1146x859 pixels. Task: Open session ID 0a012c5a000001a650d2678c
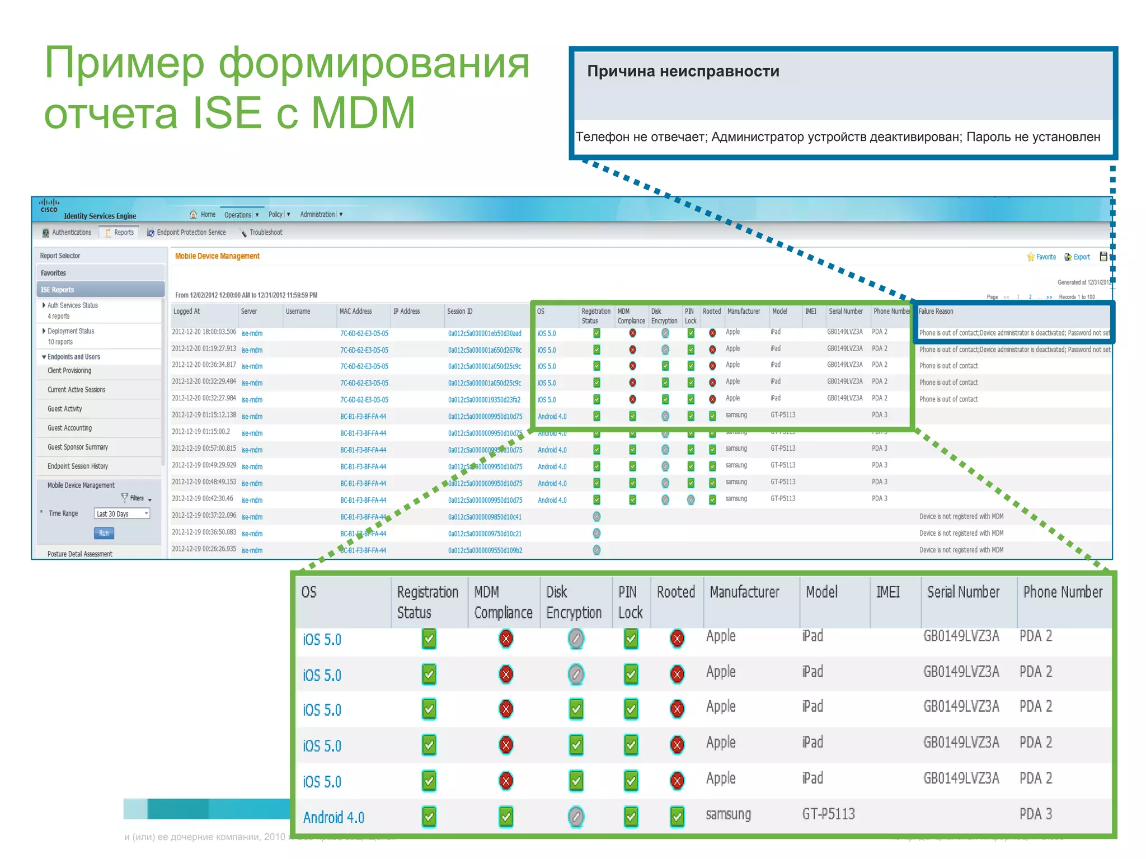click(485, 350)
